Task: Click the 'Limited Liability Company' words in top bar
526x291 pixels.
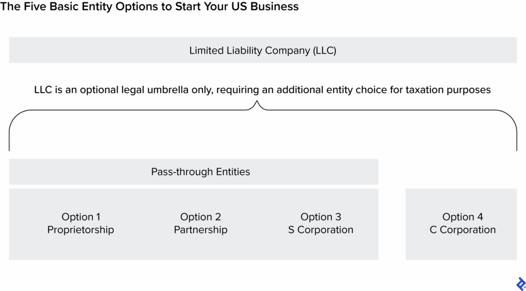Action: (250, 50)
